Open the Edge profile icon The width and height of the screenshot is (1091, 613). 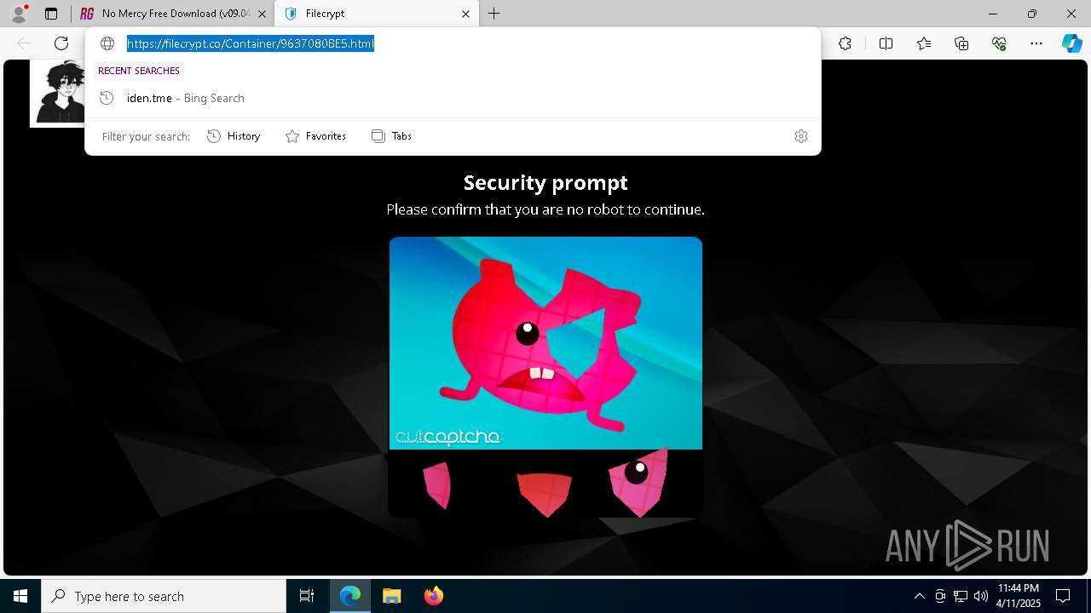18,14
